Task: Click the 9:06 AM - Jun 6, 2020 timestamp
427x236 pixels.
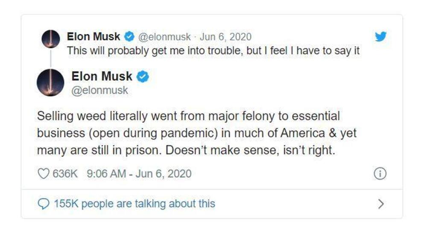Action: [x=139, y=174]
